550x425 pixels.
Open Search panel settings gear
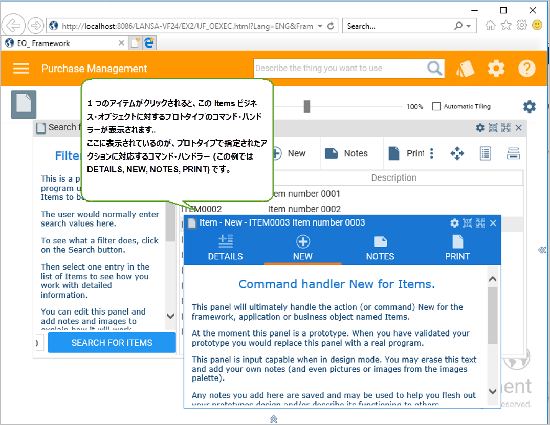click(x=480, y=128)
